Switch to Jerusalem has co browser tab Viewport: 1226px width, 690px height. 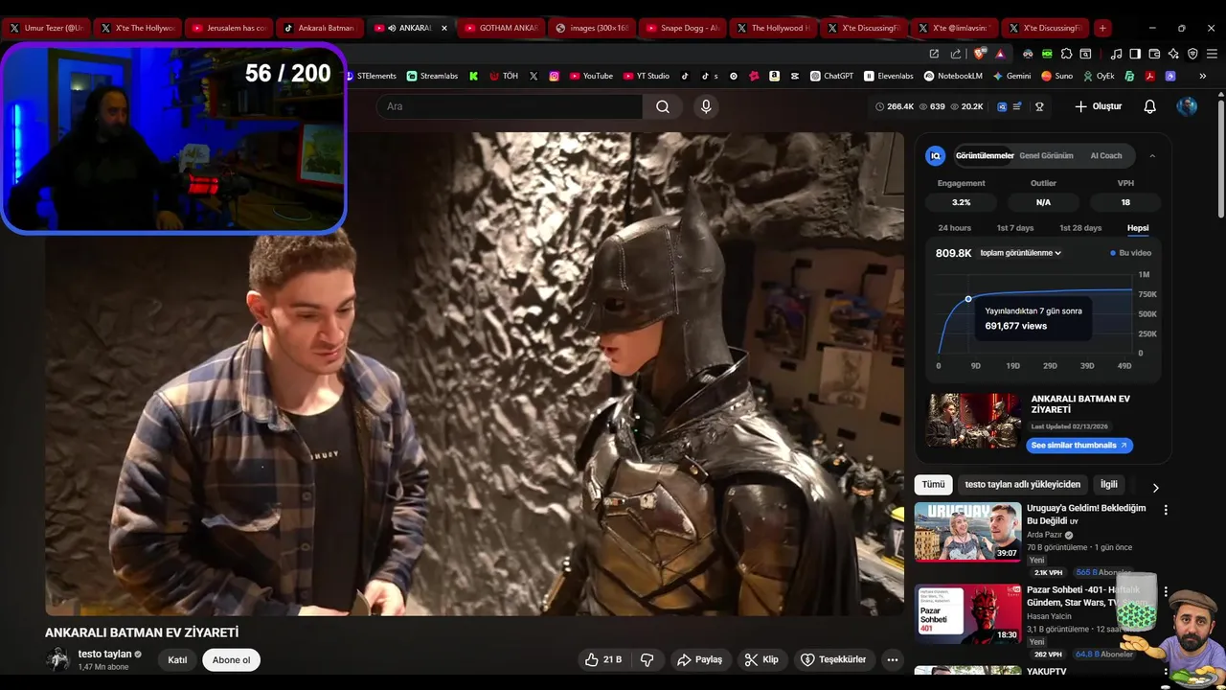[x=228, y=28]
